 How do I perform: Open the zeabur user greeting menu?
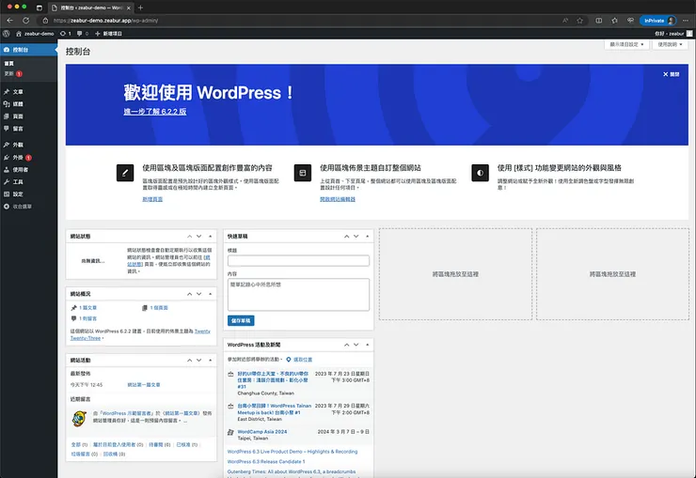(x=672, y=33)
